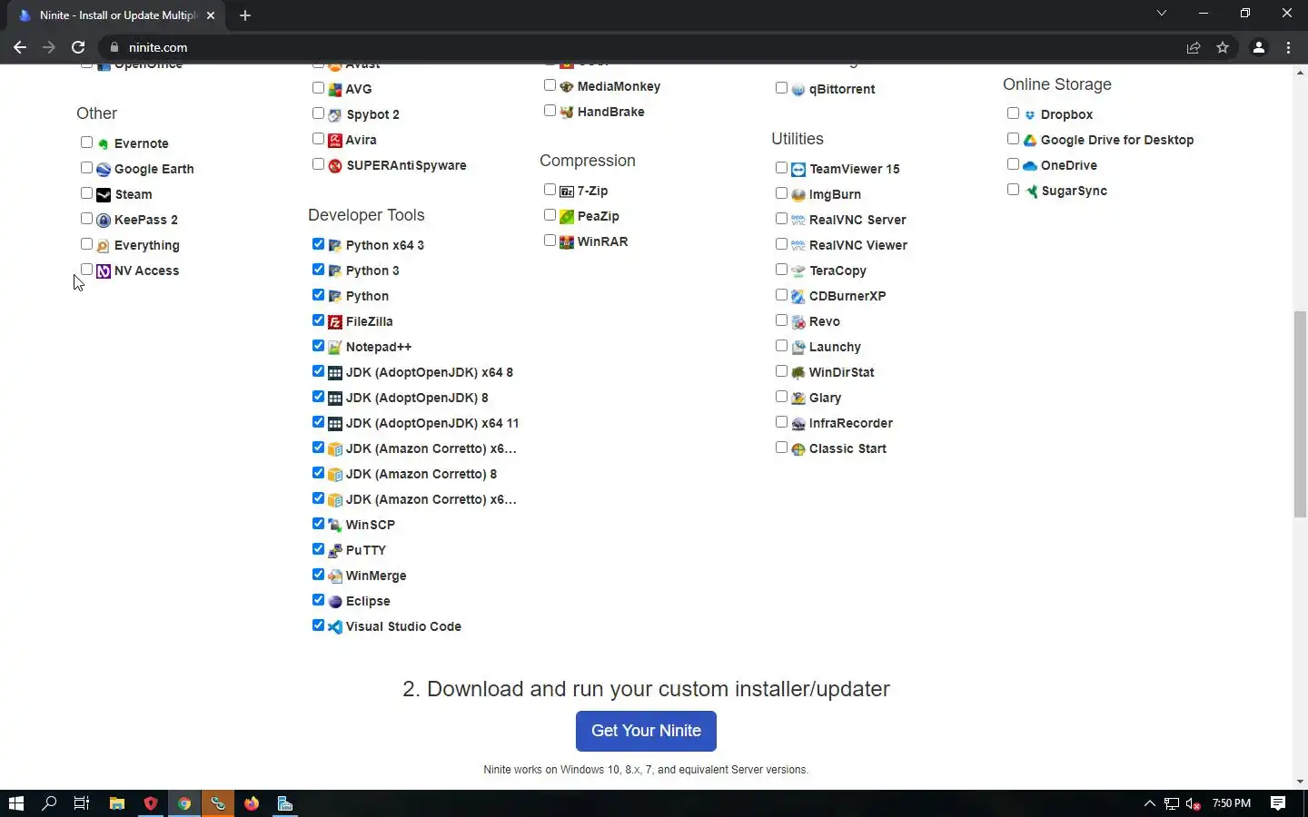Click the PeaZip green icon
Viewport: 1308px width, 817px height.
click(567, 216)
